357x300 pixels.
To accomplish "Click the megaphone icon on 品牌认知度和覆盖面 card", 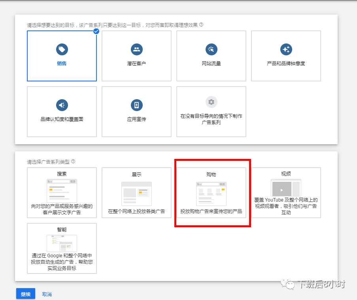I will coord(61,105).
